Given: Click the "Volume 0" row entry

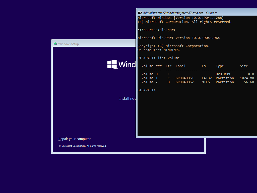Looking at the screenshot, I should (150, 74).
